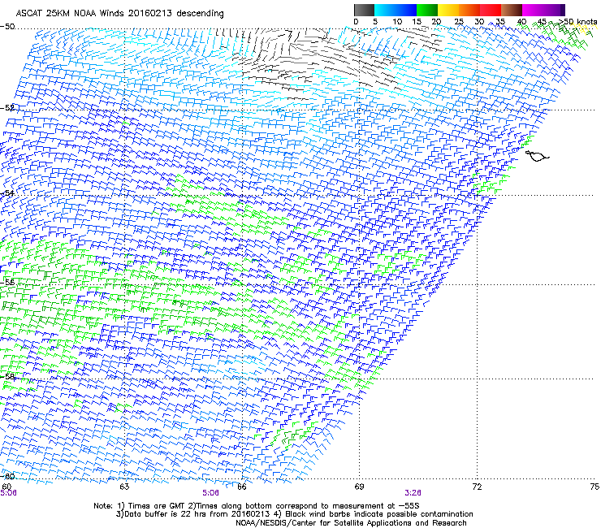Click the '5:08' time stamp directly below longitude 60
601x528 pixels.
pos(8,493)
